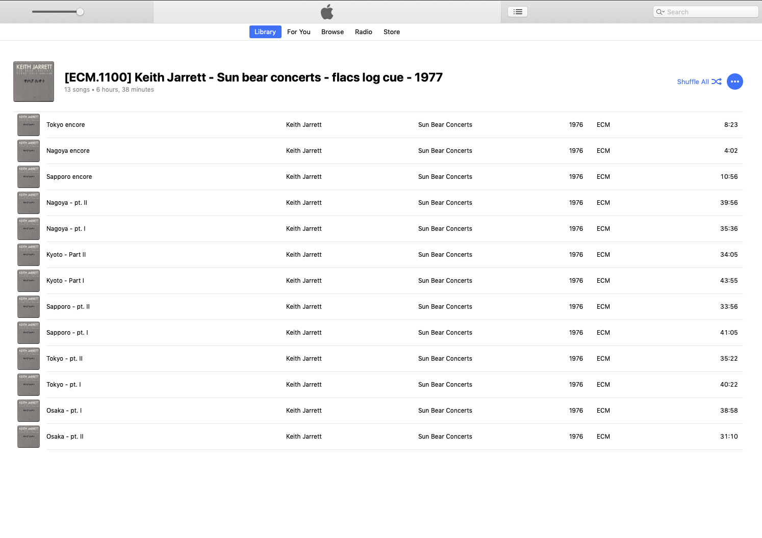Viewport: 762px width, 538px height.
Task: Select the Sapporo - pt. I song title
Action: click(67, 333)
